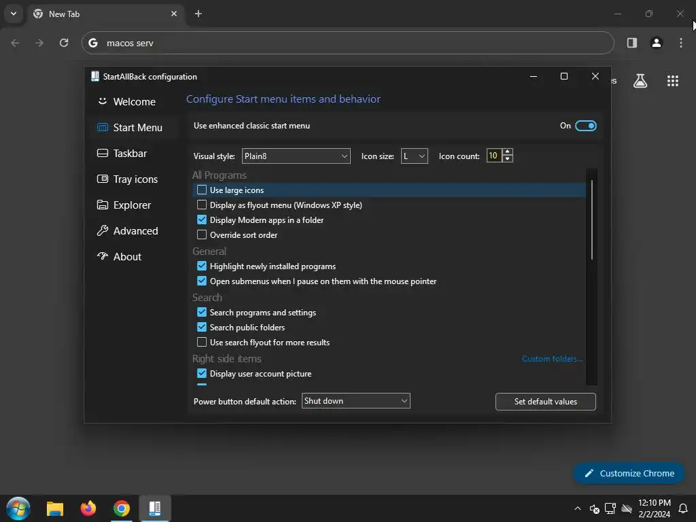This screenshot has height=522, width=696.
Task: Enable Override sort order checkbox
Action: point(201,234)
